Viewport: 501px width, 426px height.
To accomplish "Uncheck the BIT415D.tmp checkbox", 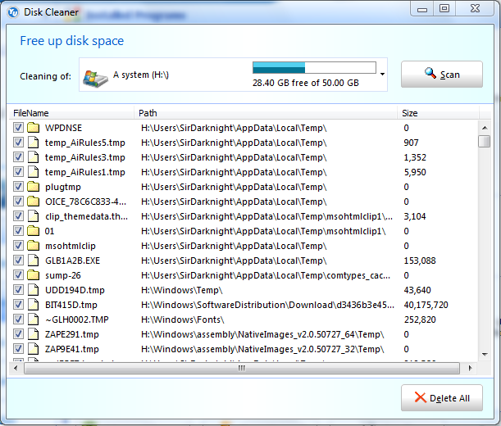I will click(18, 305).
